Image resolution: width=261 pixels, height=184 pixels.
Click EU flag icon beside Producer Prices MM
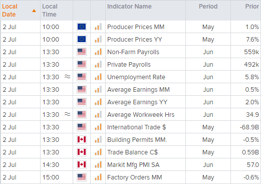point(82,27)
